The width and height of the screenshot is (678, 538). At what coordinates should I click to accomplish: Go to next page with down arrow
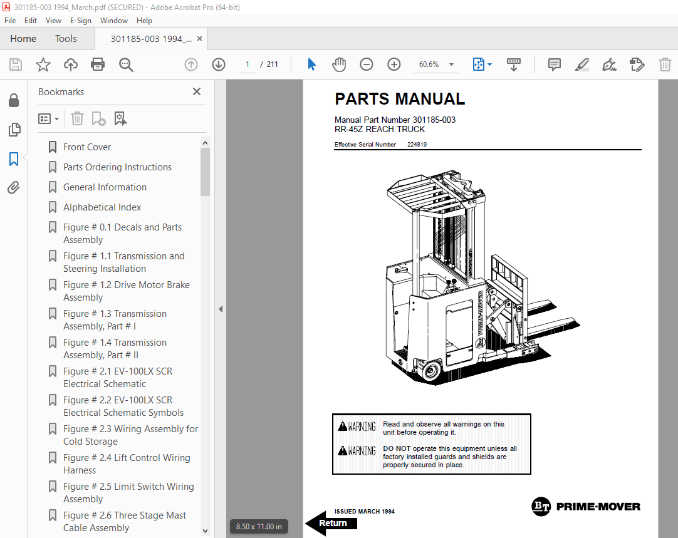[218, 64]
